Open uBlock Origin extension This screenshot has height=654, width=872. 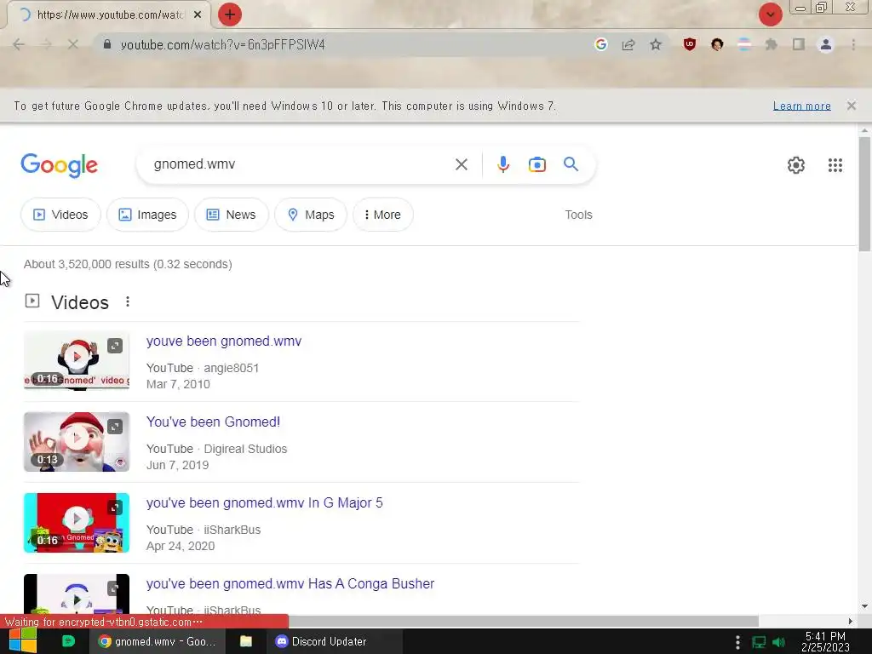click(x=690, y=44)
